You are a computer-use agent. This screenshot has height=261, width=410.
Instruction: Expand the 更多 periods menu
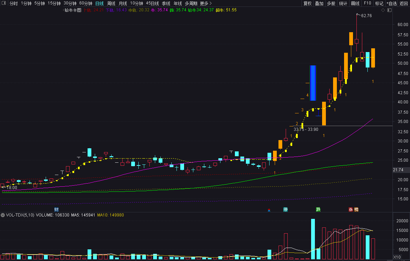tap(206, 3)
